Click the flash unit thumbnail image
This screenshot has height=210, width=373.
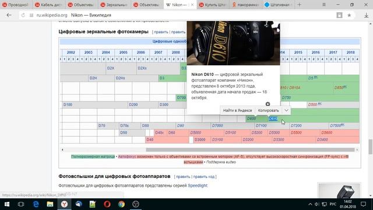pyautogui.click(x=339, y=191)
